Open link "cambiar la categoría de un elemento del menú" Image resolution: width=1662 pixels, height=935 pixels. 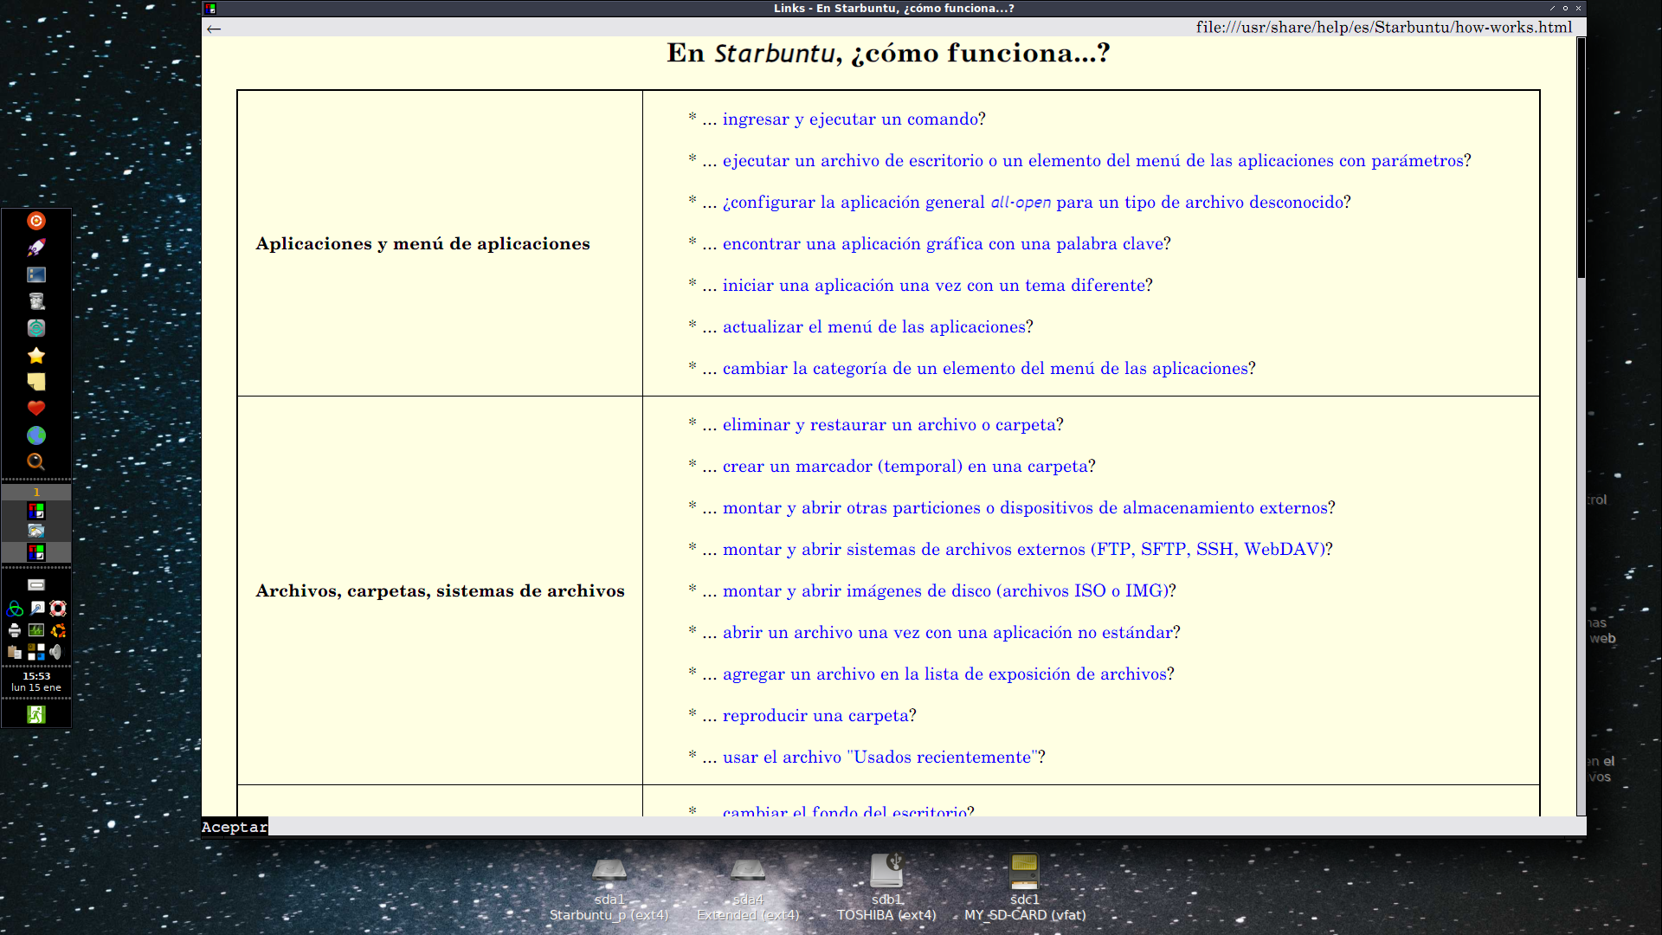[x=985, y=369]
